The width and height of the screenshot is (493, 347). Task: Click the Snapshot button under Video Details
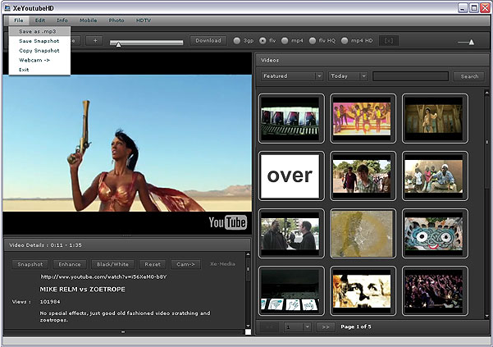(x=30, y=264)
